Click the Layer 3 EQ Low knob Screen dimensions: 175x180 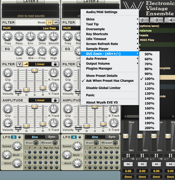click(19, 52)
